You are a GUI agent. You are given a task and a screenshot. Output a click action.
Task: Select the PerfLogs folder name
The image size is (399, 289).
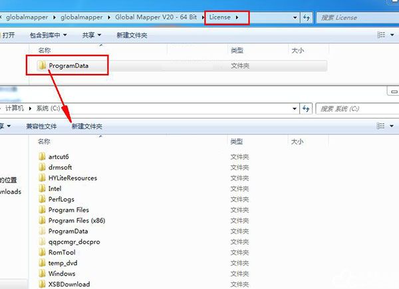click(62, 199)
